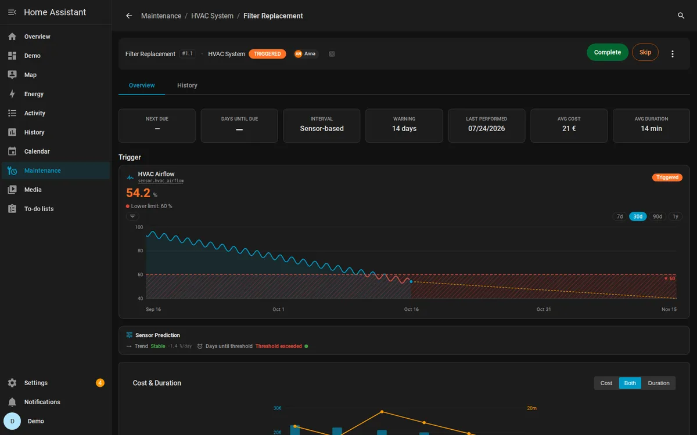Click the Media play icon in sidebar

pos(12,190)
